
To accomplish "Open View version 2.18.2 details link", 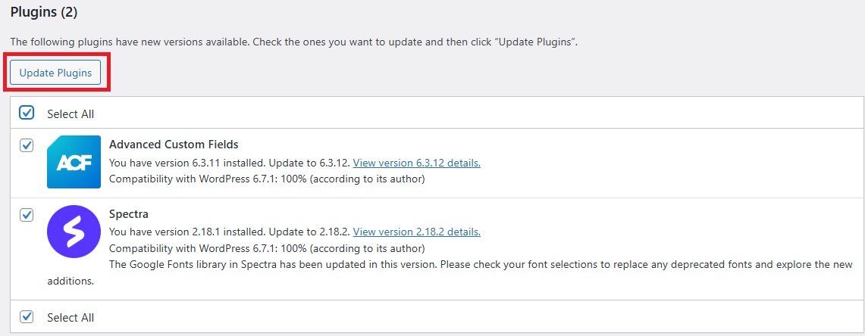I will point(416,232).
